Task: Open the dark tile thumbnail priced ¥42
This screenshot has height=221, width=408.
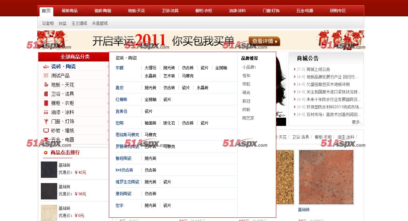Action: click(49, 169)
